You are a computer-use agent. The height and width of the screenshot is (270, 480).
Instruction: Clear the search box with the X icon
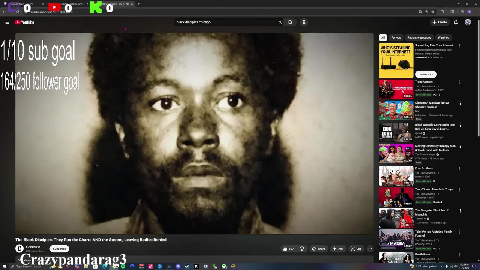[x=280, y=22]
